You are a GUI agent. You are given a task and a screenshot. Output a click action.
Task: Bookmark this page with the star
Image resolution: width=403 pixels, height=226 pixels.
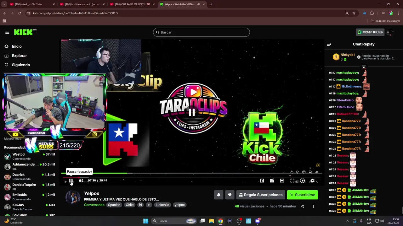pos(354,13)
